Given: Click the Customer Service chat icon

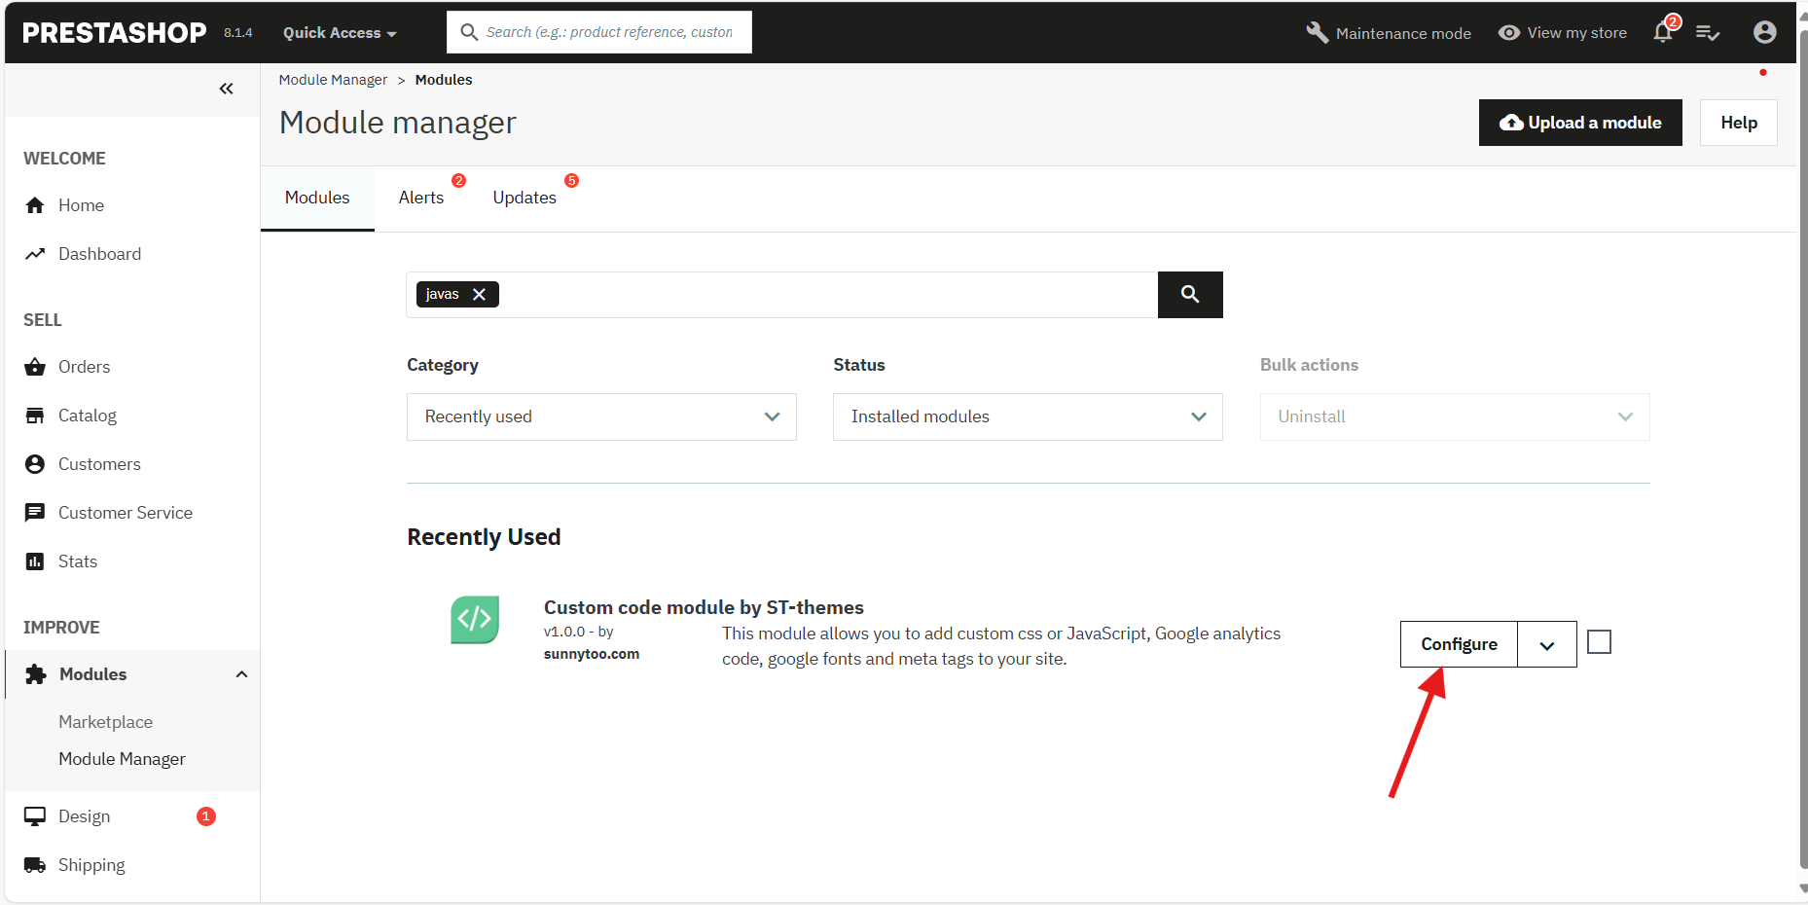Looking at the screenshot, I should tap(35, 513).
